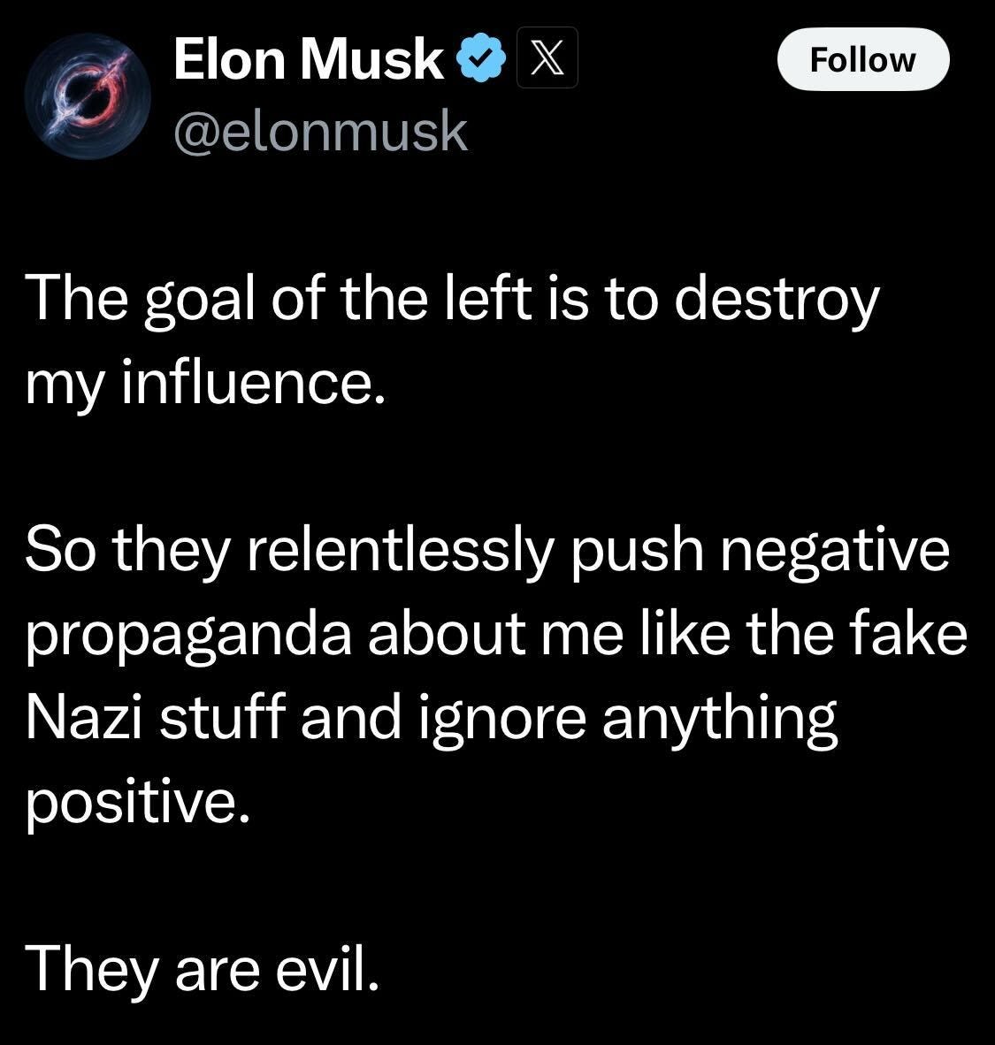Click the text 'my influence.'
The width and height of the screenshot is (995, 1045).
(205, 385)
